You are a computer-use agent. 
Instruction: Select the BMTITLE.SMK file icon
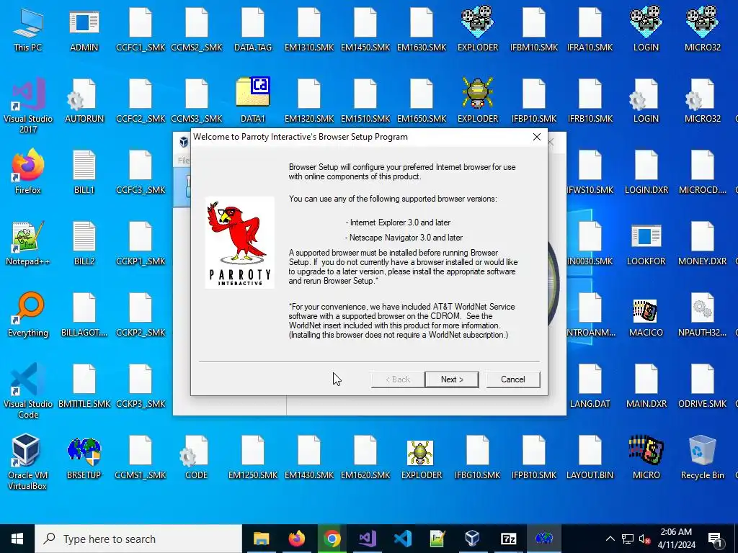(84, 386)
